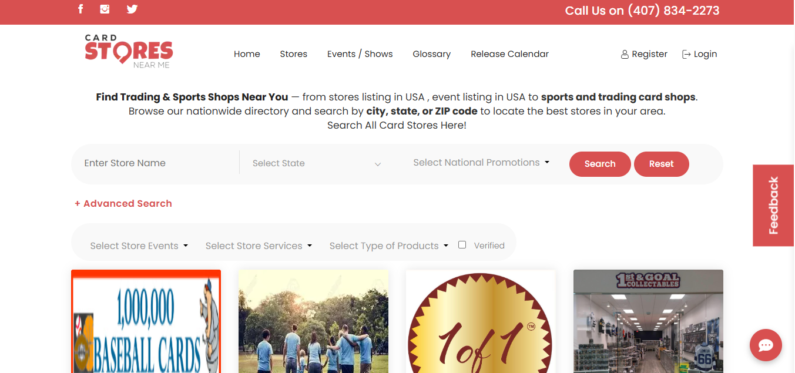Expand the Advanced Search link

pos(123,203)
